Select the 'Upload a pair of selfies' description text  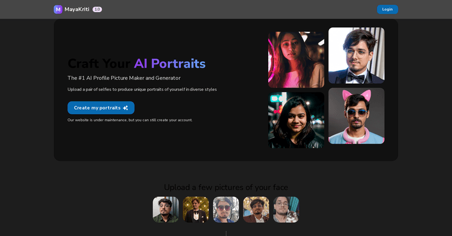142,89
